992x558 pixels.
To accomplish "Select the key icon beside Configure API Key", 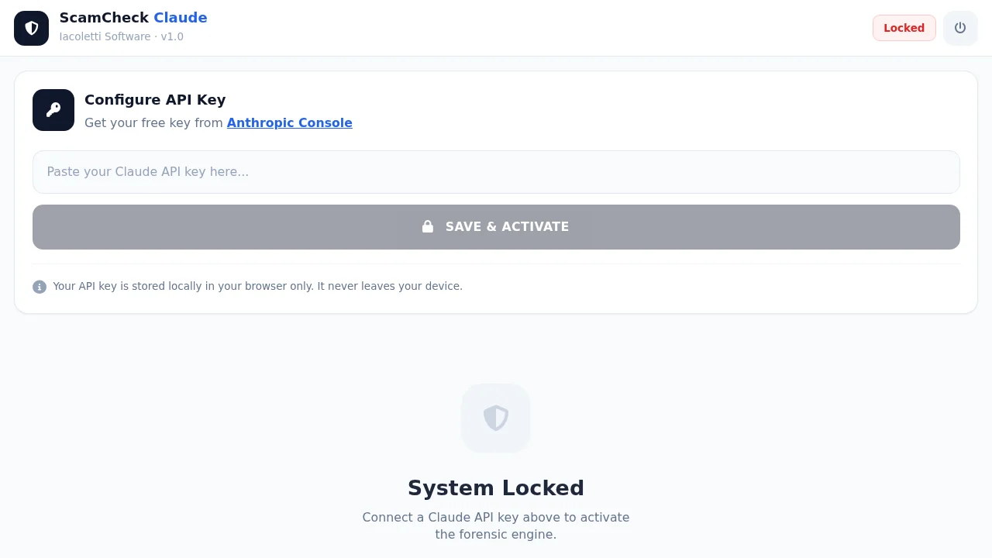I will [x=53, y=109].
